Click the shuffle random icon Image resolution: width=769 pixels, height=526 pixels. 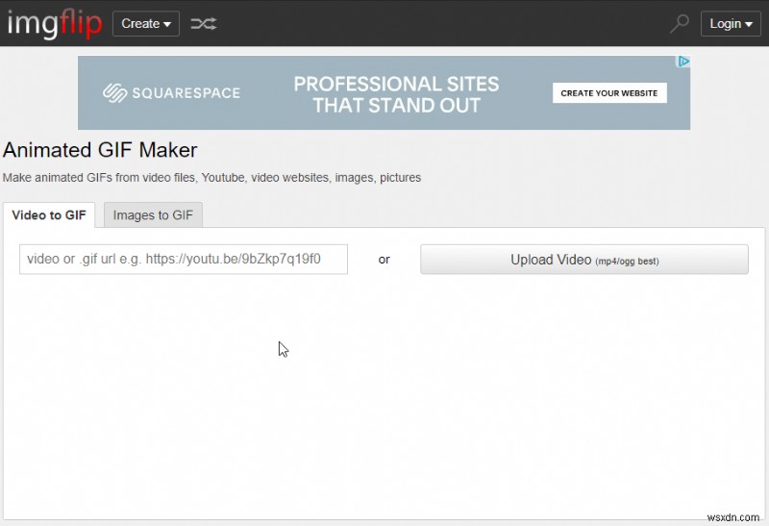(204, 23)
